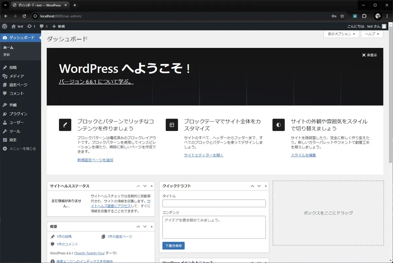The image size is (393, 263).
Task: Open Chrome profile avatar
Action: pyautogui.click(x=378, y=16)
